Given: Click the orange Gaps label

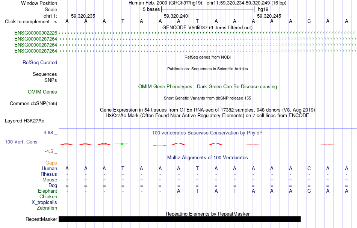Looking at the screenshot, I should [x=51, y=163].
